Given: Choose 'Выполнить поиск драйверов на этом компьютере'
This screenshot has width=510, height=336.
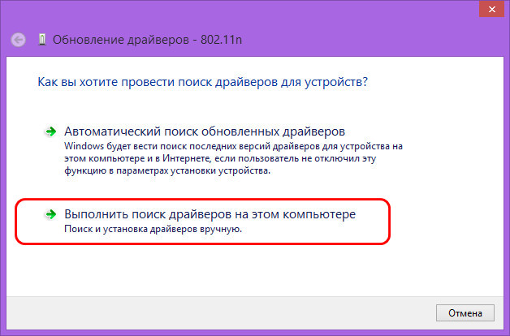Looking at the screenshot, I should (x=210, y=214).
